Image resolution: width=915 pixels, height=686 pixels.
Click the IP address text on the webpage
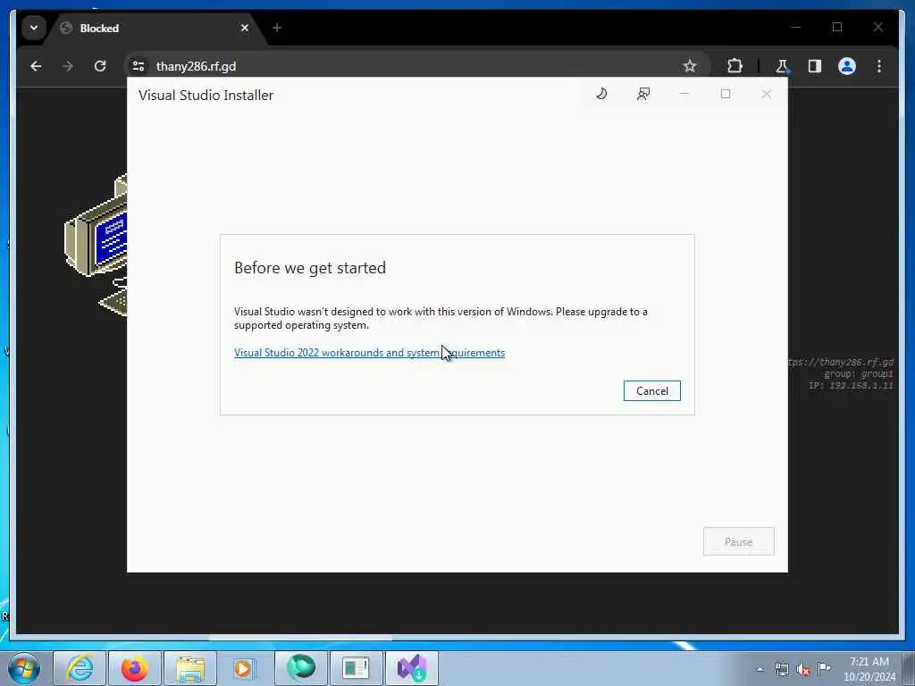[851, 386]
